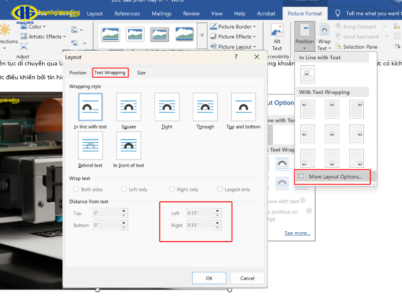Image resolution: width=402 pixels, height=301 pixels.
Task: Choose the Tight wrapping style icon
Action: pyautogui.click(x=167, y=106)
